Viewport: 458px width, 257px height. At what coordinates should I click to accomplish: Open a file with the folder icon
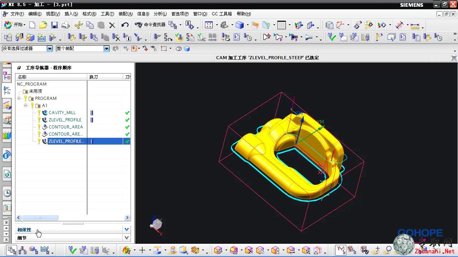43,25
